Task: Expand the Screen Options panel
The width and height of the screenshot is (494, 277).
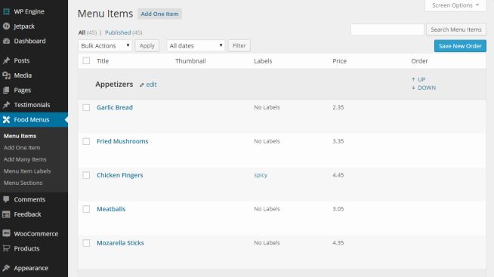Action: click(455, 5)
